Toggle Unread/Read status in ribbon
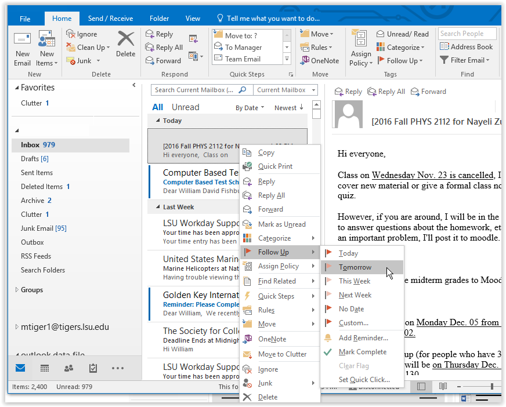 pyautogui.click(x=402, y=34)
